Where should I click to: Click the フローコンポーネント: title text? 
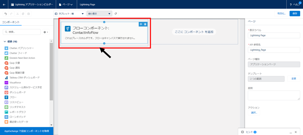click(91, 28)
